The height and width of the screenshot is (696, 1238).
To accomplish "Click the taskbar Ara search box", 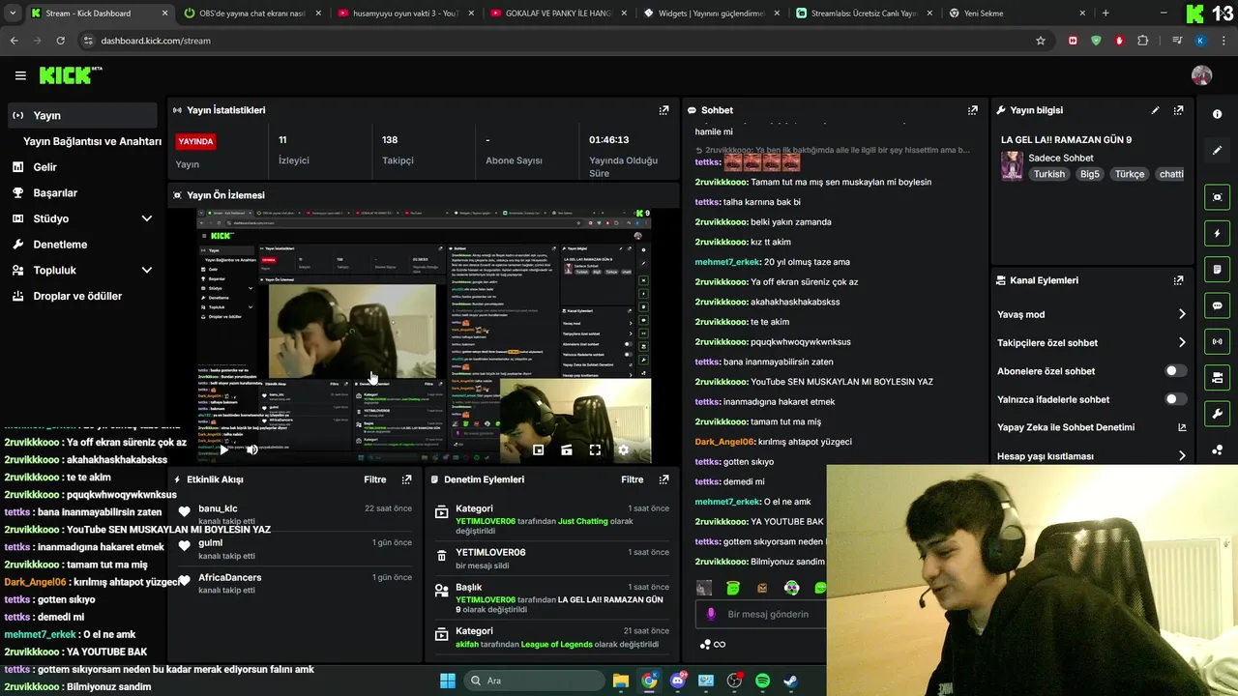I will (x=535, y=681).
